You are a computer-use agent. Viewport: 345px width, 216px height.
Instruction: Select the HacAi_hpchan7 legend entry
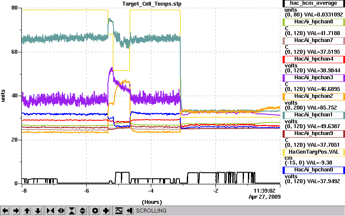[x=313, y=41]
